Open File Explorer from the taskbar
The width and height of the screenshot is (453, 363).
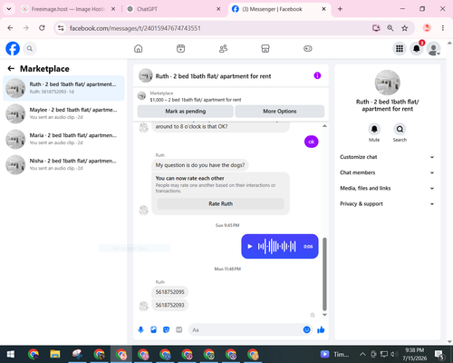tap(55, 354)
